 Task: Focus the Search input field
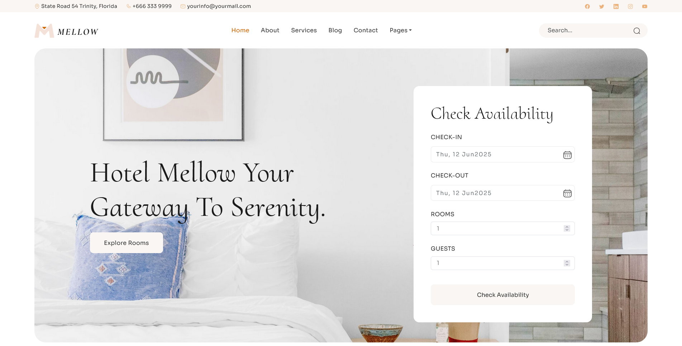[x=588, y=30]
